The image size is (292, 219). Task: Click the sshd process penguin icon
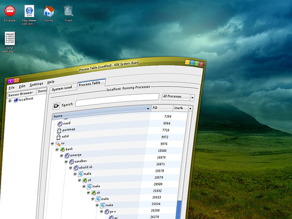tap(58, 137)
